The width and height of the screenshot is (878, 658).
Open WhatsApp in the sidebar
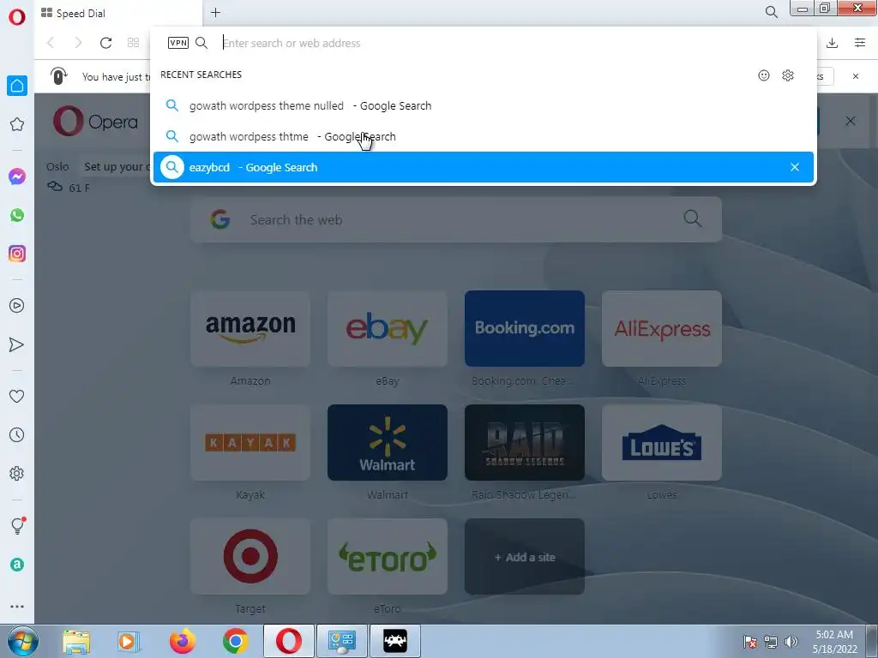click(17, 215)
